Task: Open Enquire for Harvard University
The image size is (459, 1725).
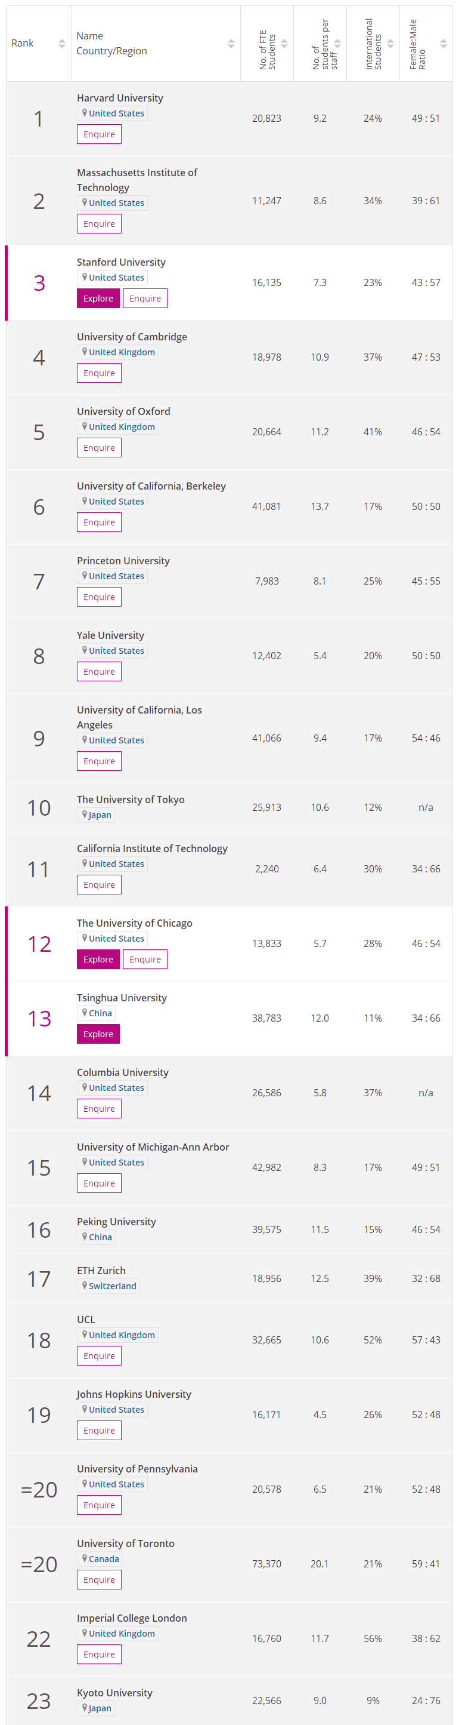Action: 99,134
